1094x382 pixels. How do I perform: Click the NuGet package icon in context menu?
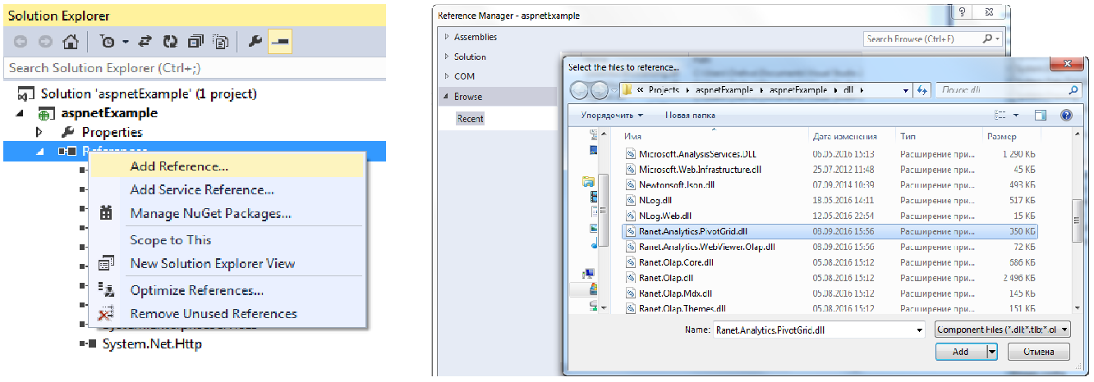[106, 213]
